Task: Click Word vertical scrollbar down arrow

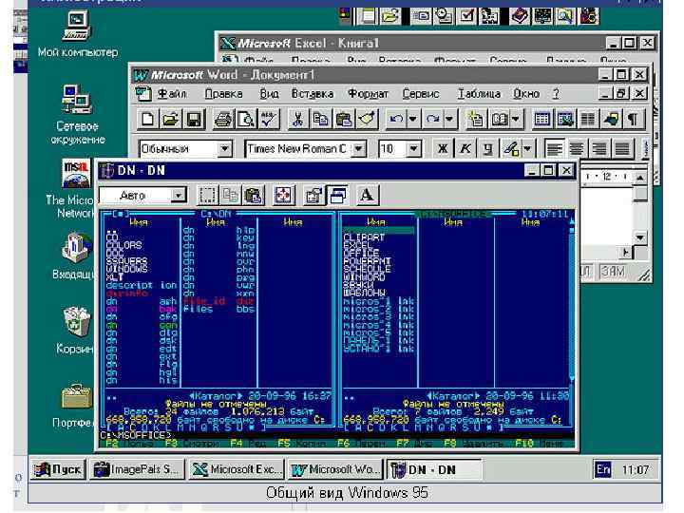Action: click(640, 237)
